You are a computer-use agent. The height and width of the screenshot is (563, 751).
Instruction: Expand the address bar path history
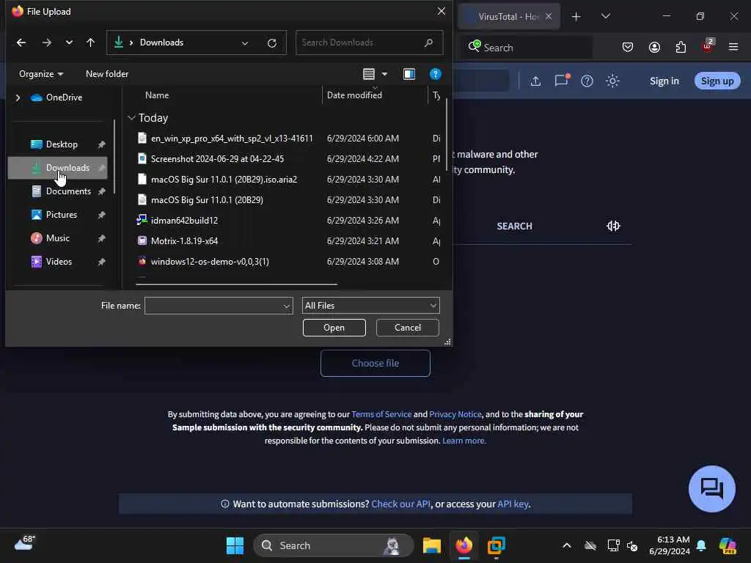pyautogui.click(x=245, y=43)
